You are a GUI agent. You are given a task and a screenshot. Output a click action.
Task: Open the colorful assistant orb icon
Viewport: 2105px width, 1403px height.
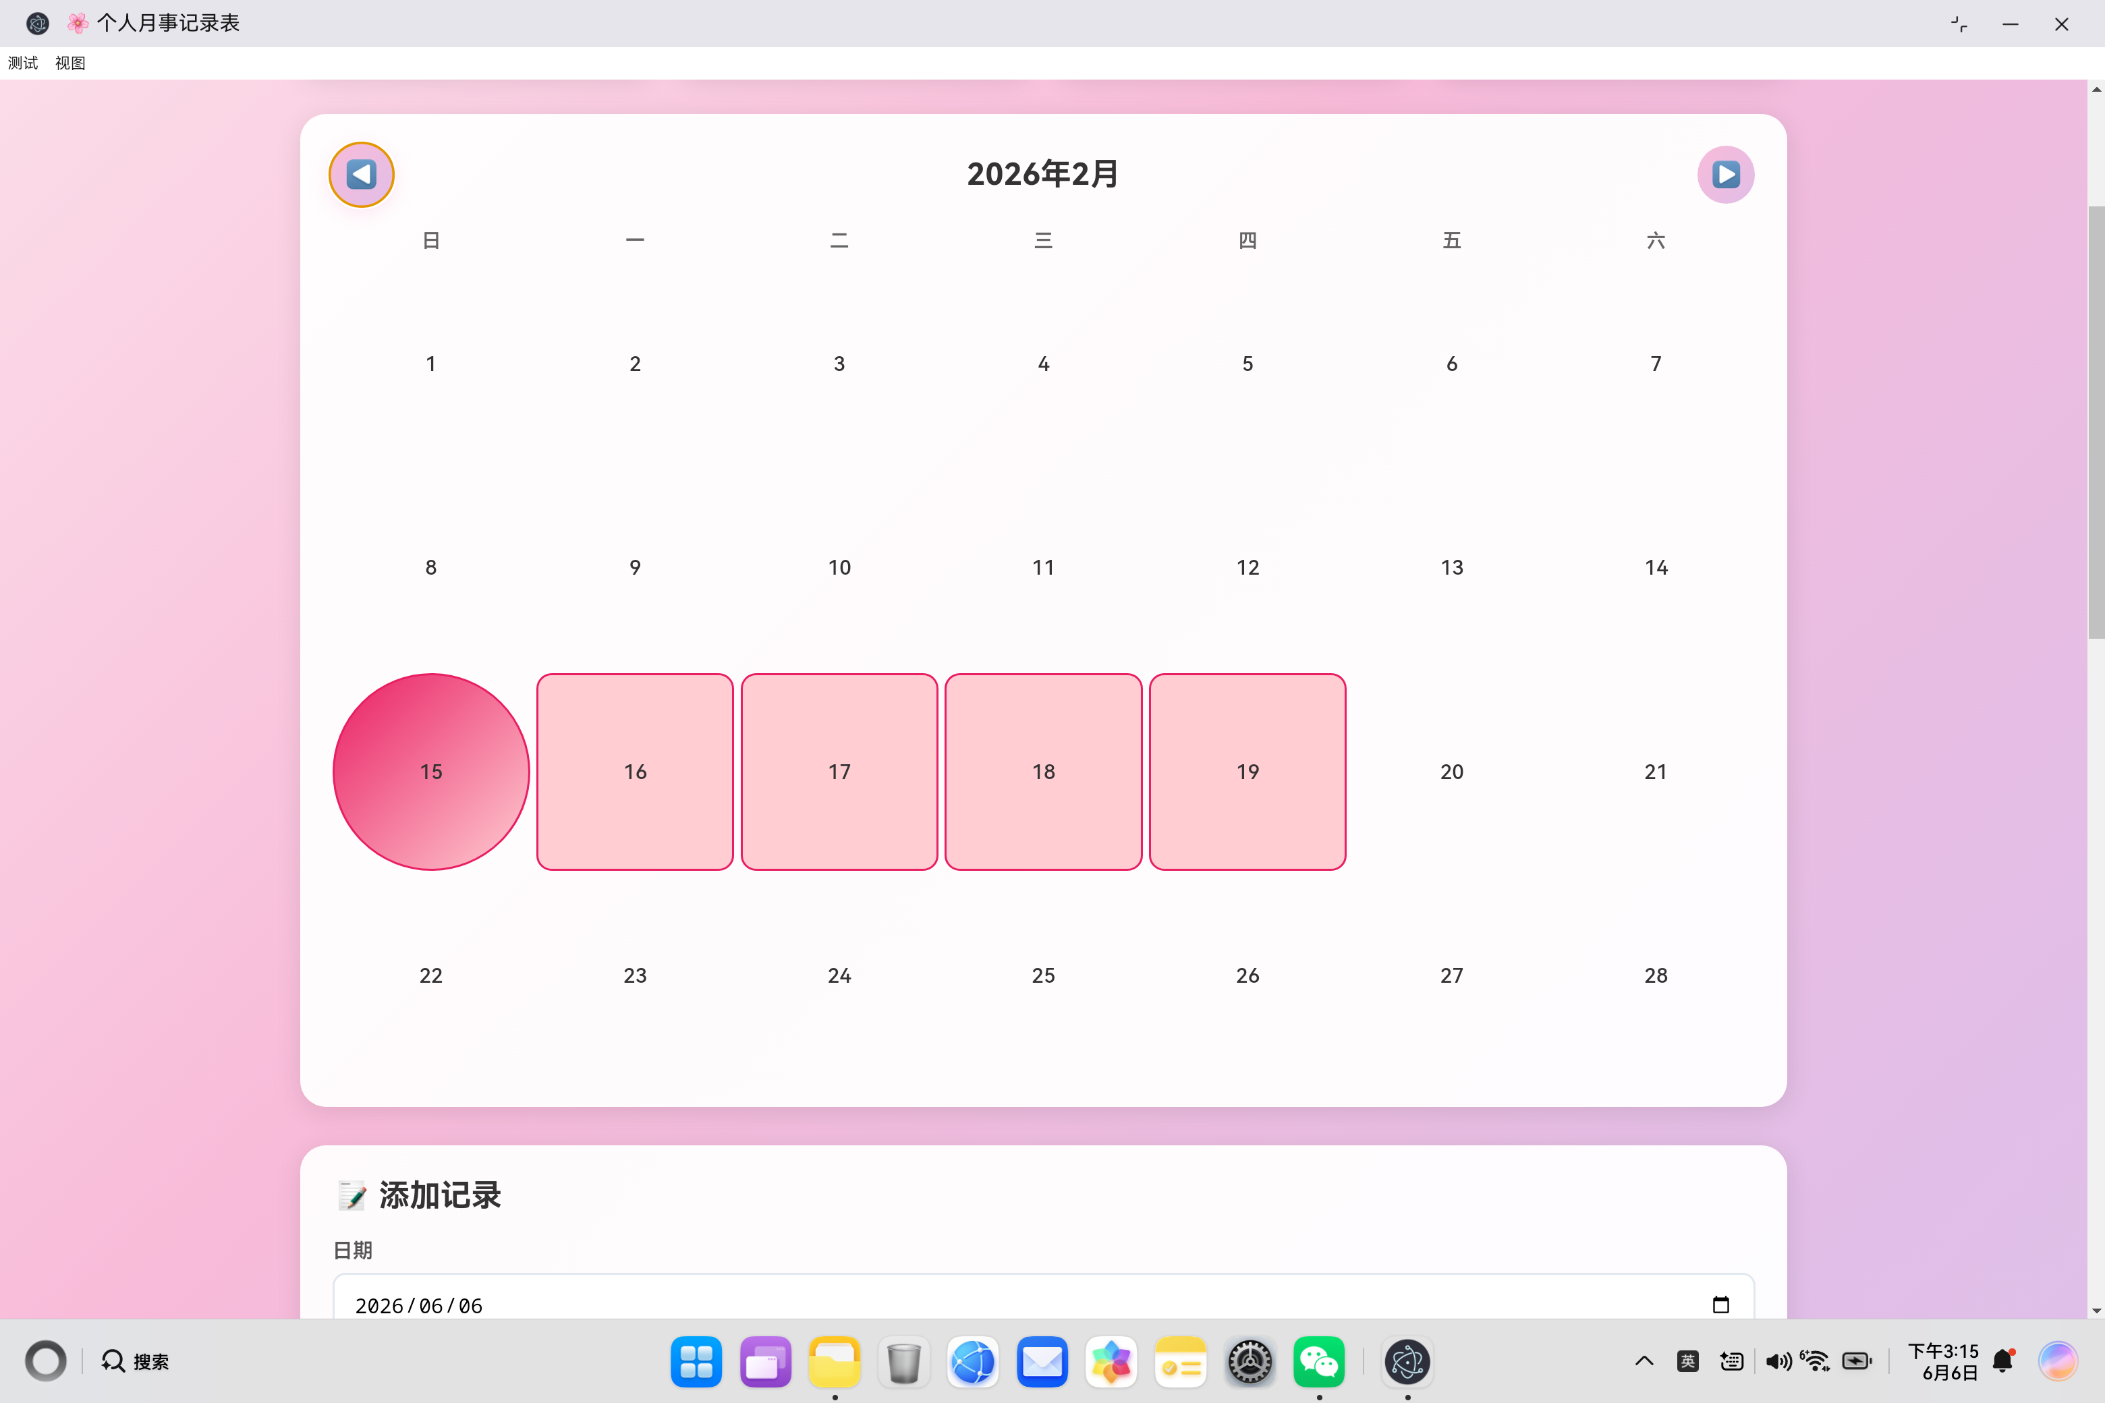[2058, 1361]
